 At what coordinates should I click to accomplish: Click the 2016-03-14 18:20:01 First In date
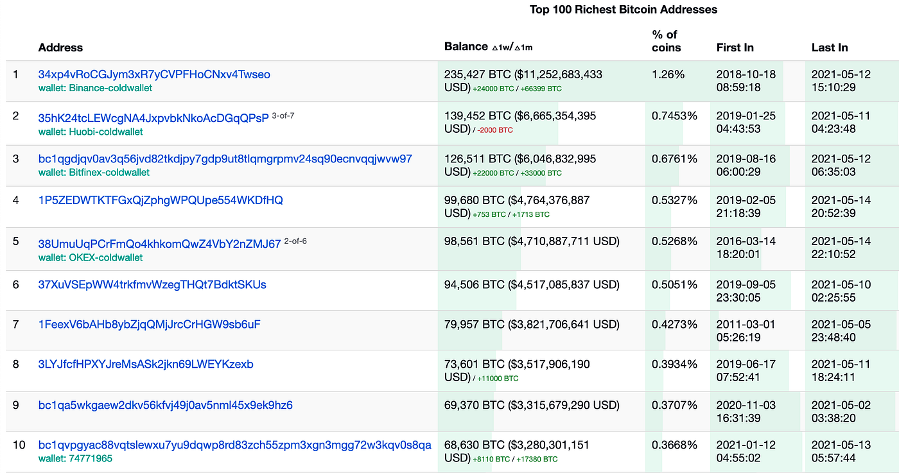(x=746, y=248)
